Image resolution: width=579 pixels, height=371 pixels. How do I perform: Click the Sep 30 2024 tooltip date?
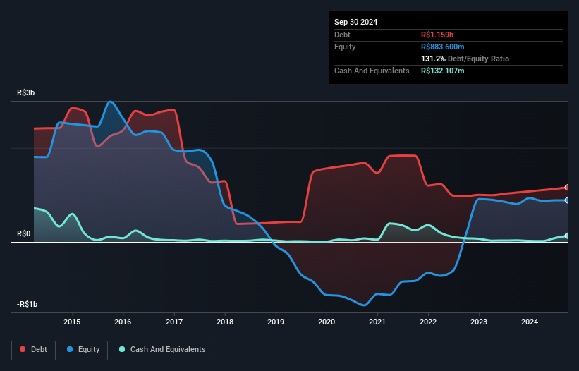(x=355, y=22)
